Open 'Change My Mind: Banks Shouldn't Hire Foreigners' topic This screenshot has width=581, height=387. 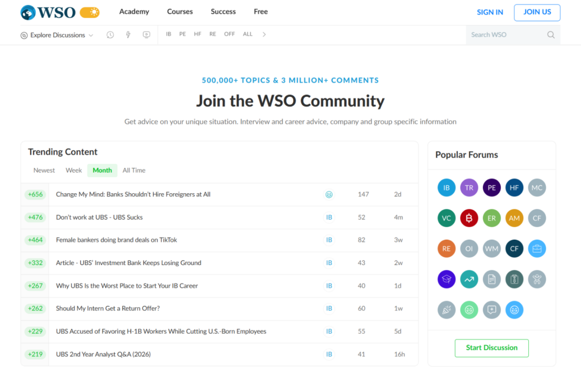pos(133,194)
